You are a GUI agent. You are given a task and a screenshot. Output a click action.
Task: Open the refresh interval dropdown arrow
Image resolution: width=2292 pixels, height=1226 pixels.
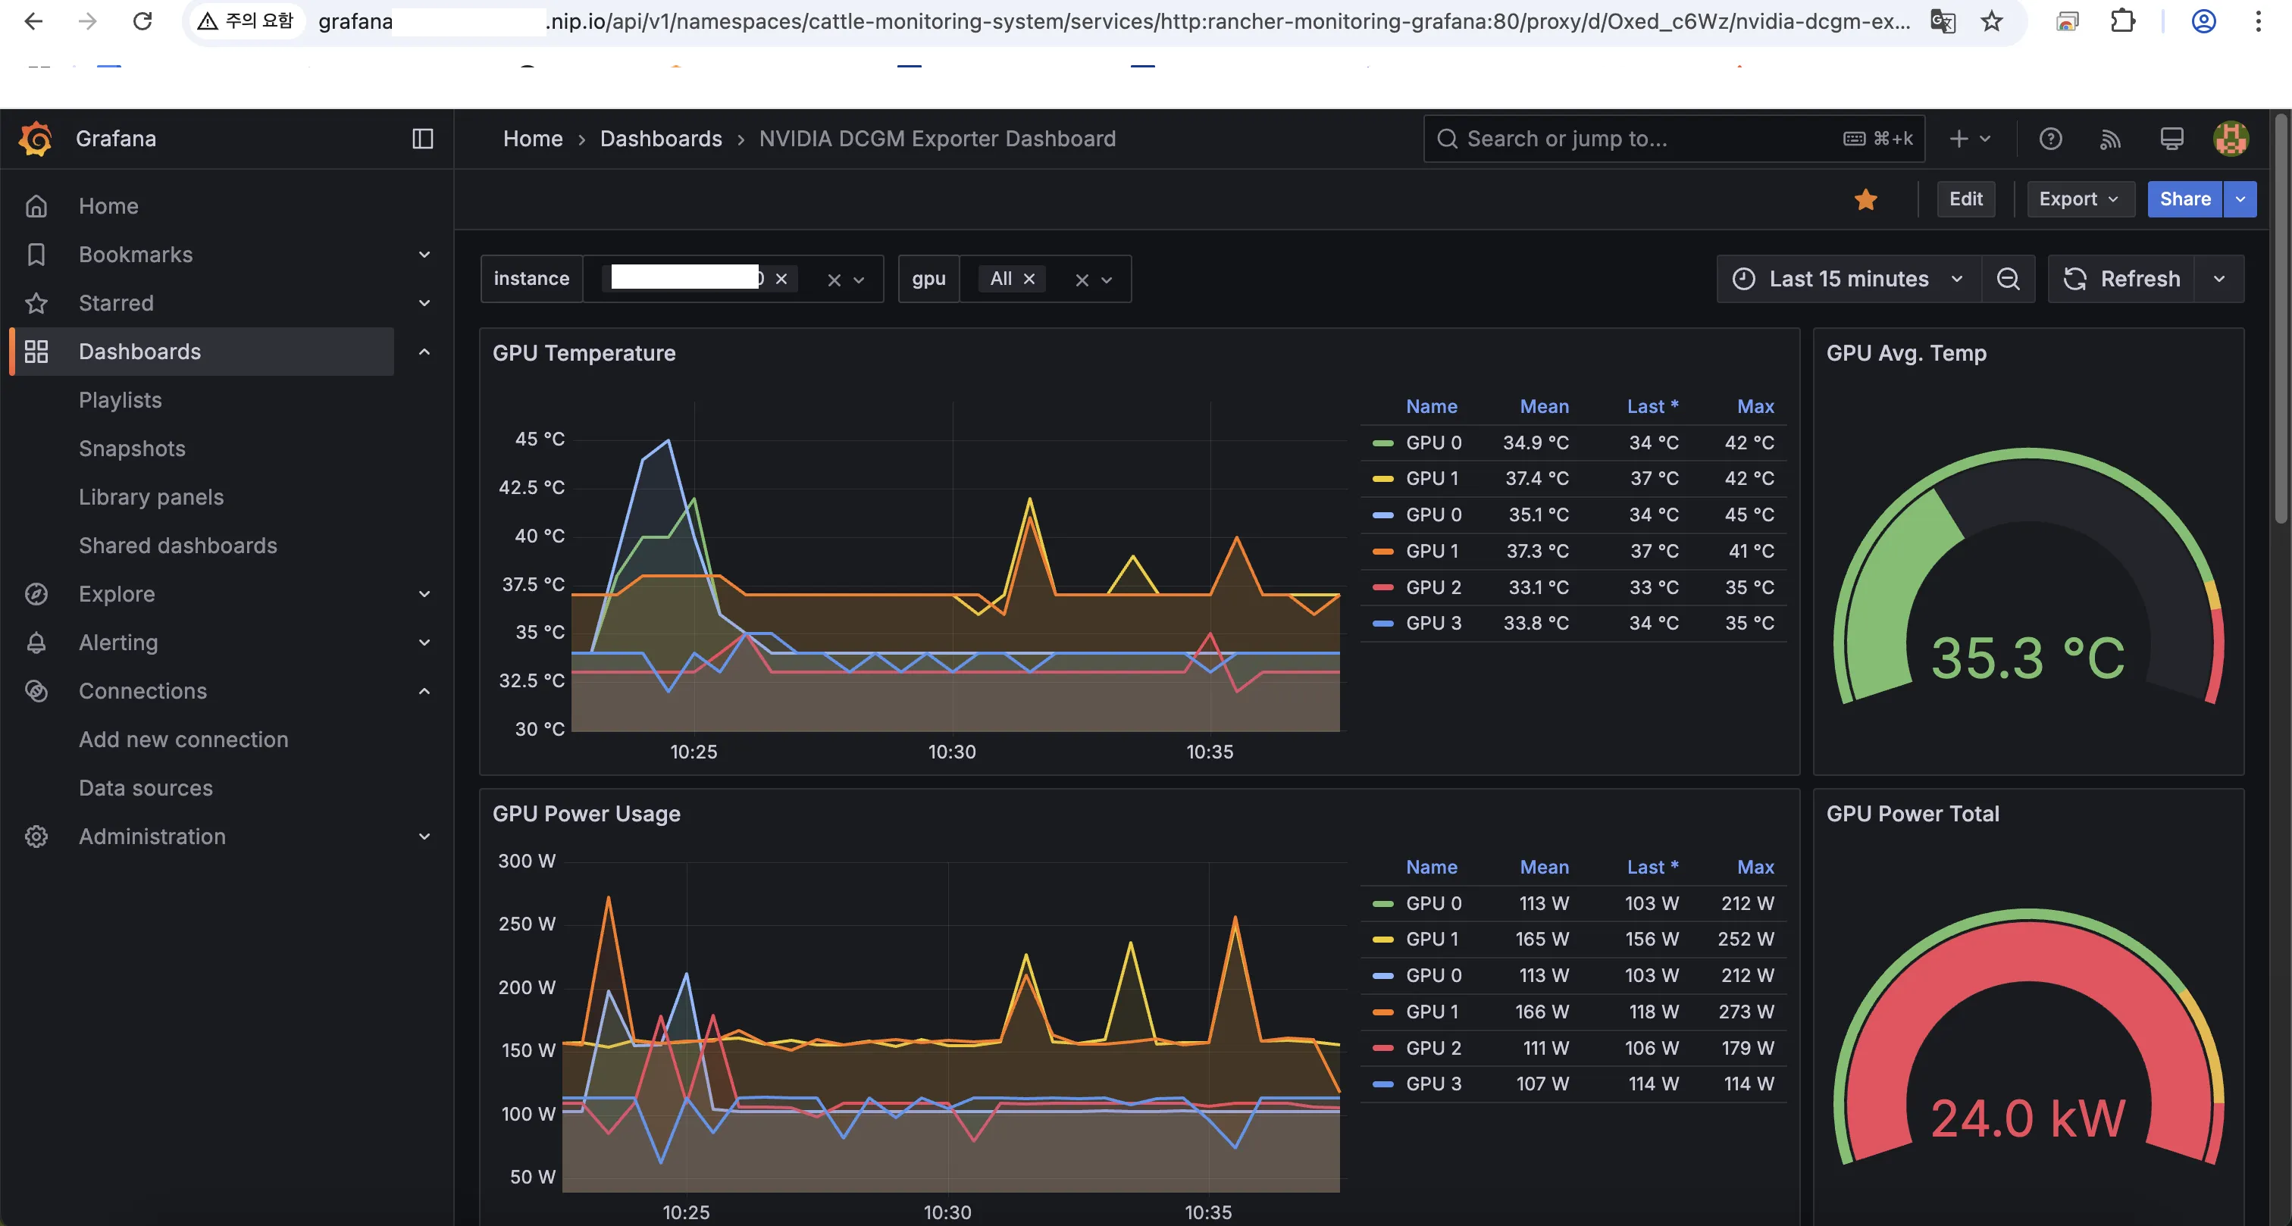click(2219, 280)
